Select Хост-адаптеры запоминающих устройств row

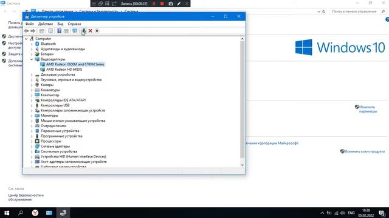[74, 162]
